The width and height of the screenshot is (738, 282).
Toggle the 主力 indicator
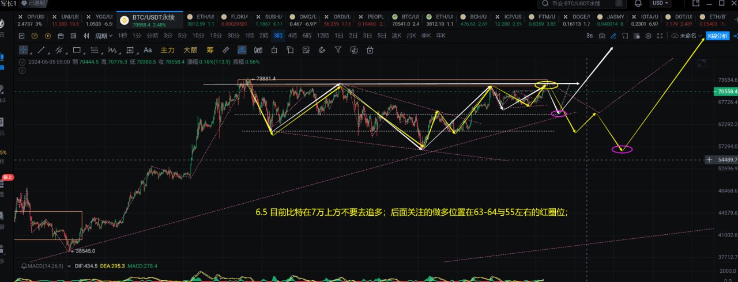tap(167, 49)
